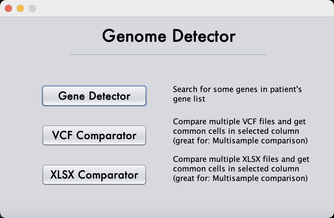The height and width of the screenshot is (218, 334).
Task: Click the Gene Detector description text
Action: 237,94
